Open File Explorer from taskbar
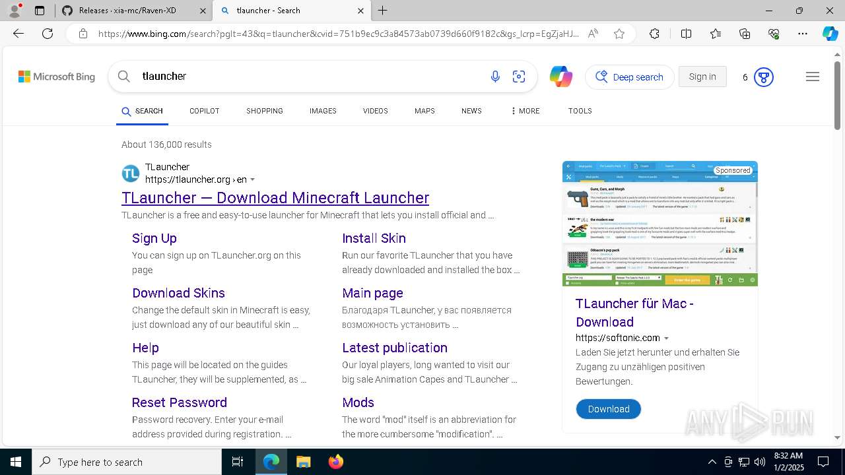 pos(303,462)
